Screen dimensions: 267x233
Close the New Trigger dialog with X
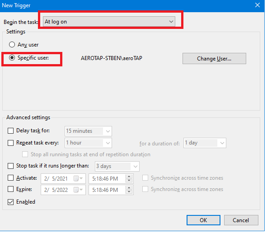coord(258,5)
